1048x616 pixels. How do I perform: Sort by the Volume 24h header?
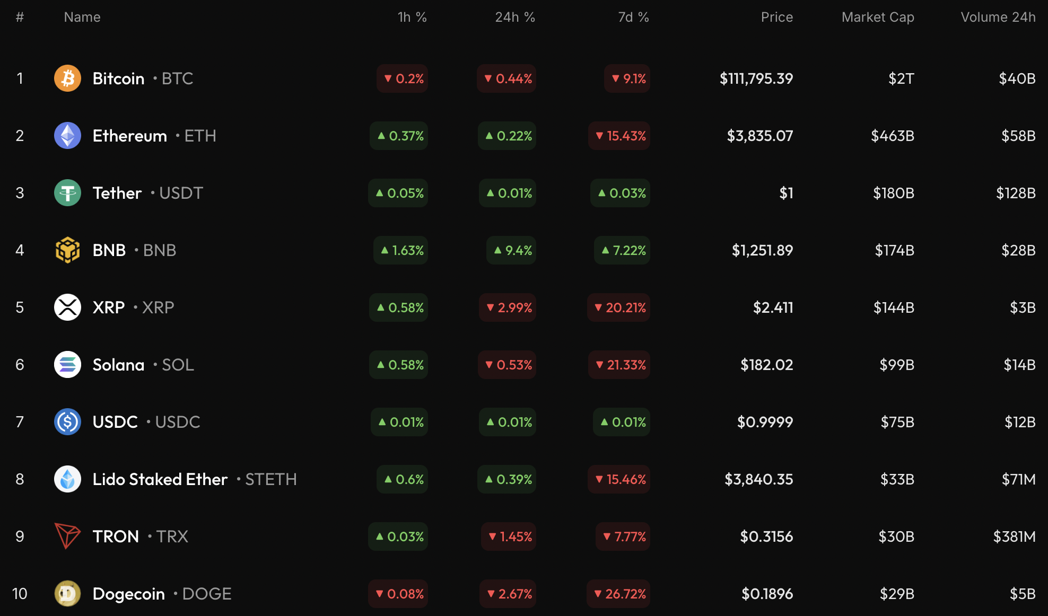click(998, 17)
